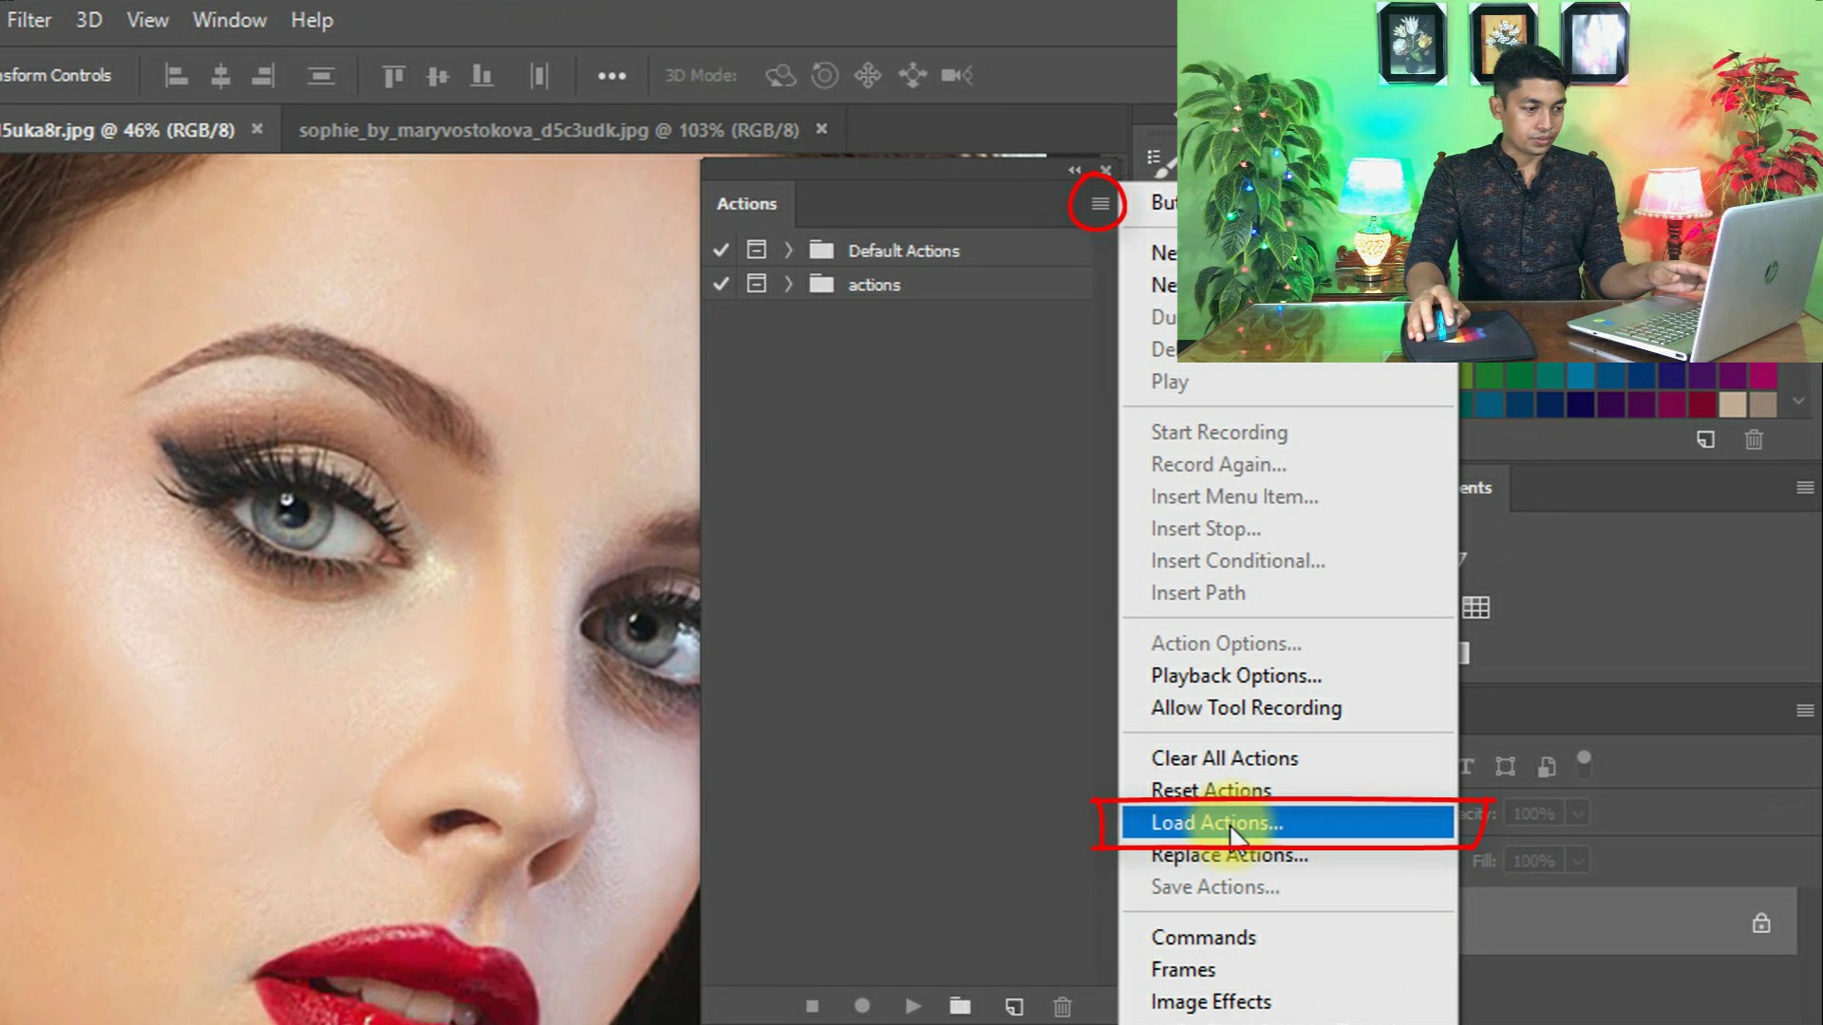Filter layers by smart object icon

[x=1547, y=767]
